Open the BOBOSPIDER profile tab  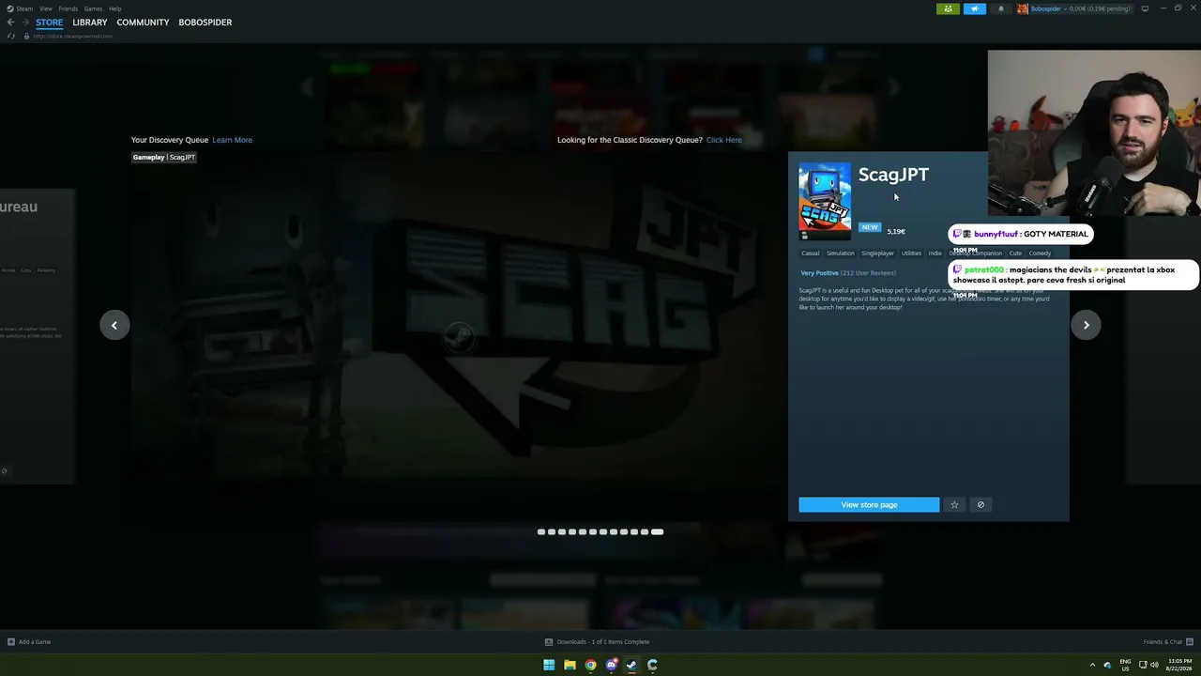[x=205, y=23]
